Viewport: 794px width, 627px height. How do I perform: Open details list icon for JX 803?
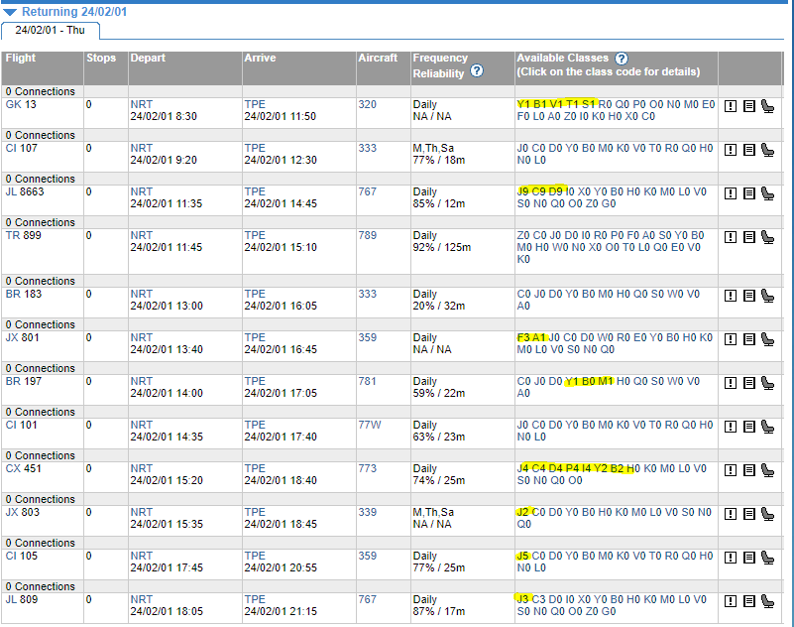coord(749,514)
